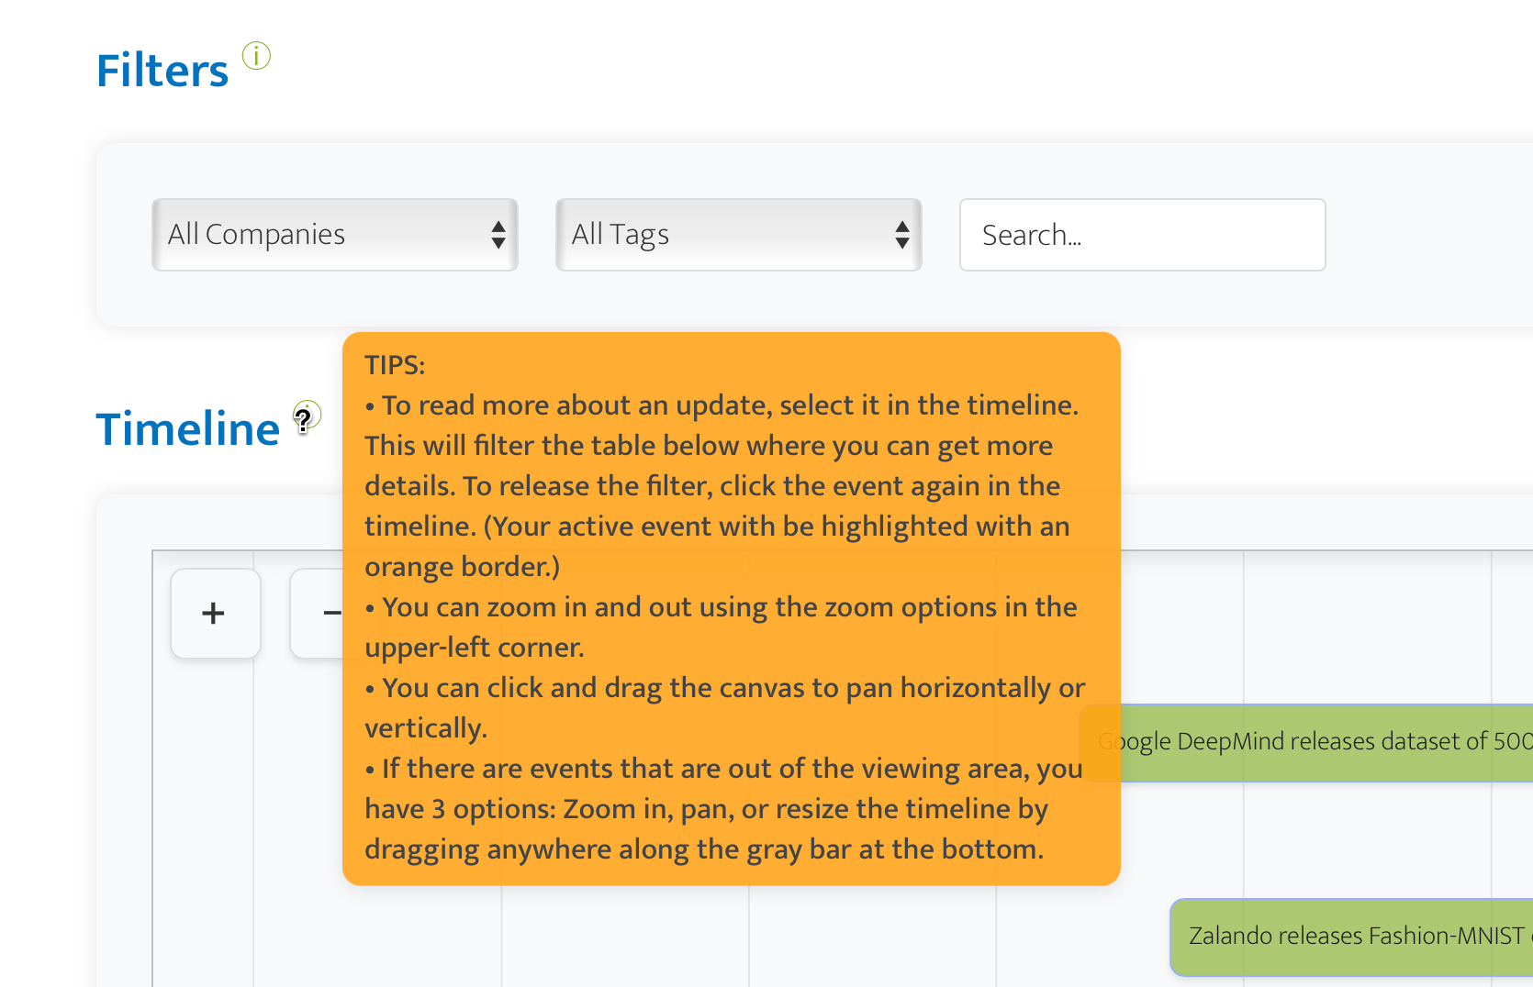Click the Timeline heading

click(188, 429)
